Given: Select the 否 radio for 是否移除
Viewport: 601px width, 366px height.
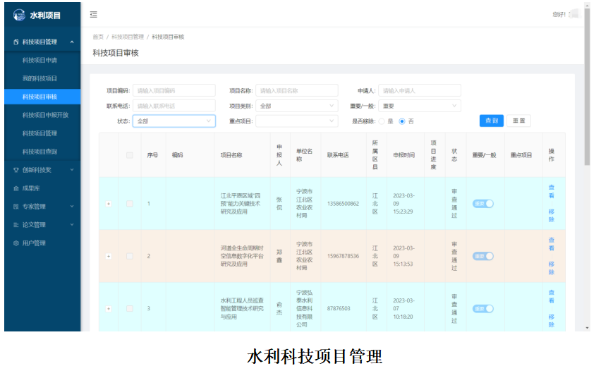Looking at the screenshot, I should (402, 121).
